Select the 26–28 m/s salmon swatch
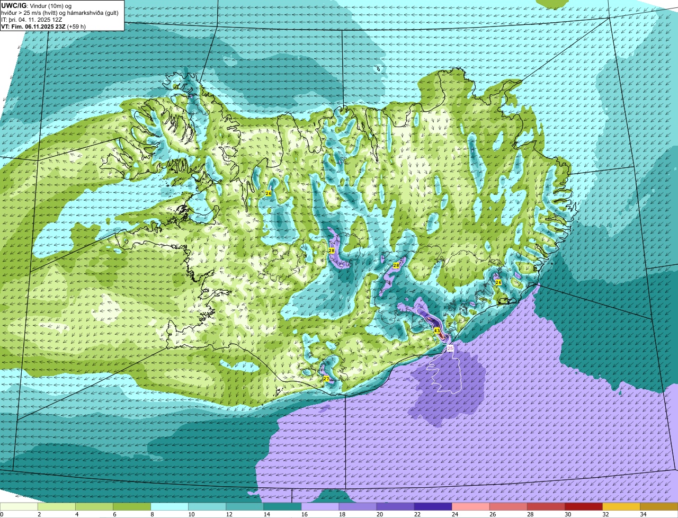Image resolution: width=678 pixels, height=518 pixels. (x=508, y=507)
